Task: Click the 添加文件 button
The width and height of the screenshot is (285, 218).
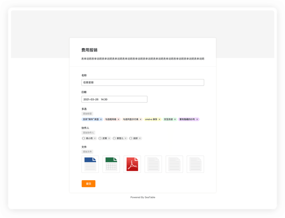Action: pyautogui.click(x=87, y=152)
